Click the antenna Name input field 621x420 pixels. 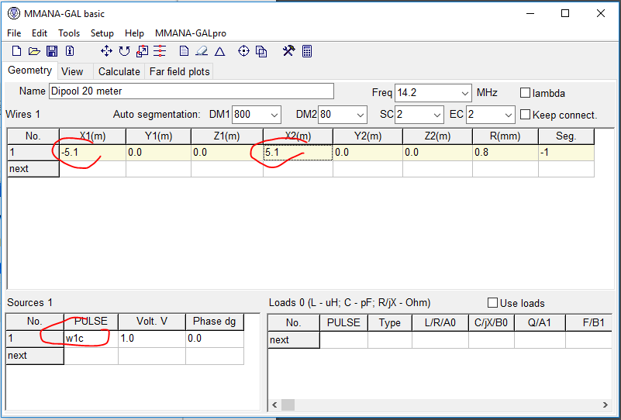(191, 91)
